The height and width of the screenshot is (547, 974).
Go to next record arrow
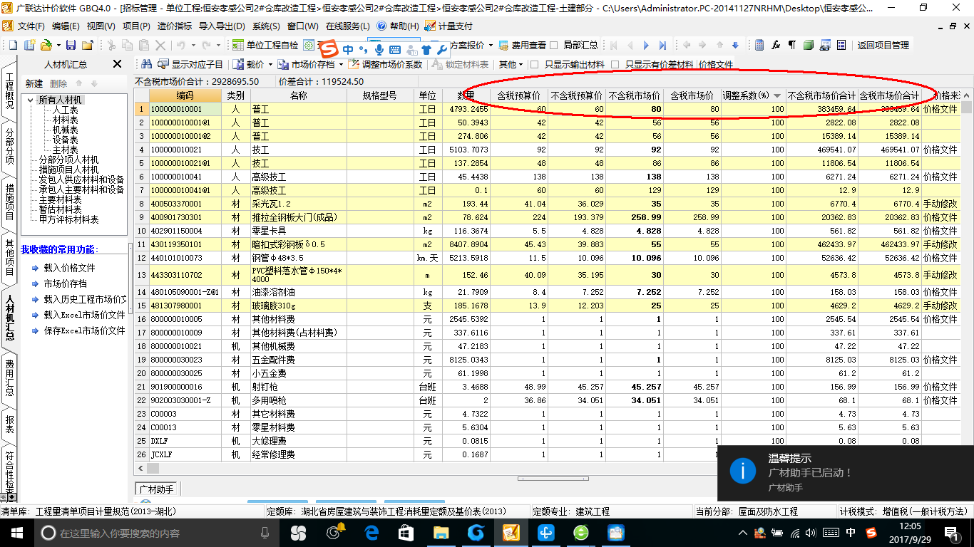click(x=647, y=45)
